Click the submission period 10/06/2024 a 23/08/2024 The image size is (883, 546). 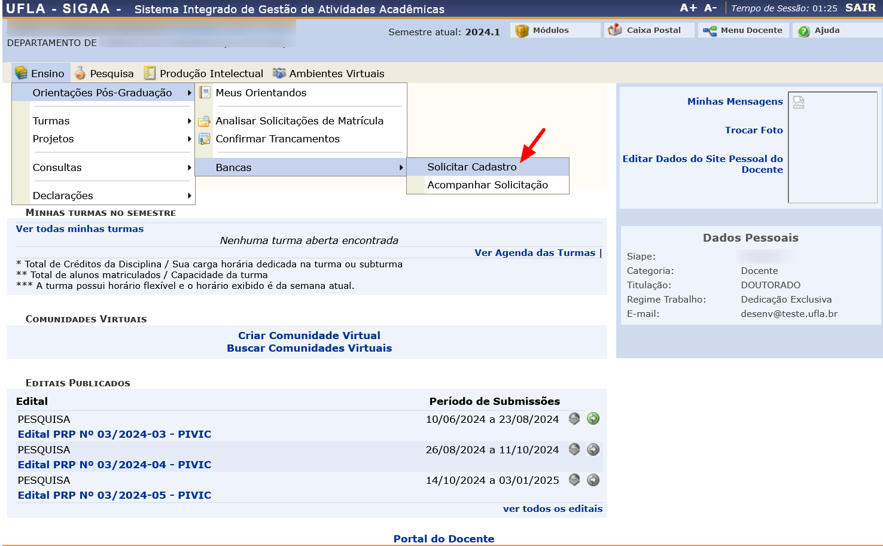tap(492, 419)
